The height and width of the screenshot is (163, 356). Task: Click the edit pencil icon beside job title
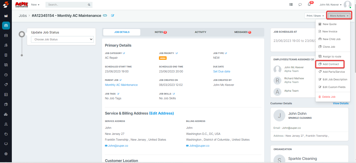tap(113, 16)
